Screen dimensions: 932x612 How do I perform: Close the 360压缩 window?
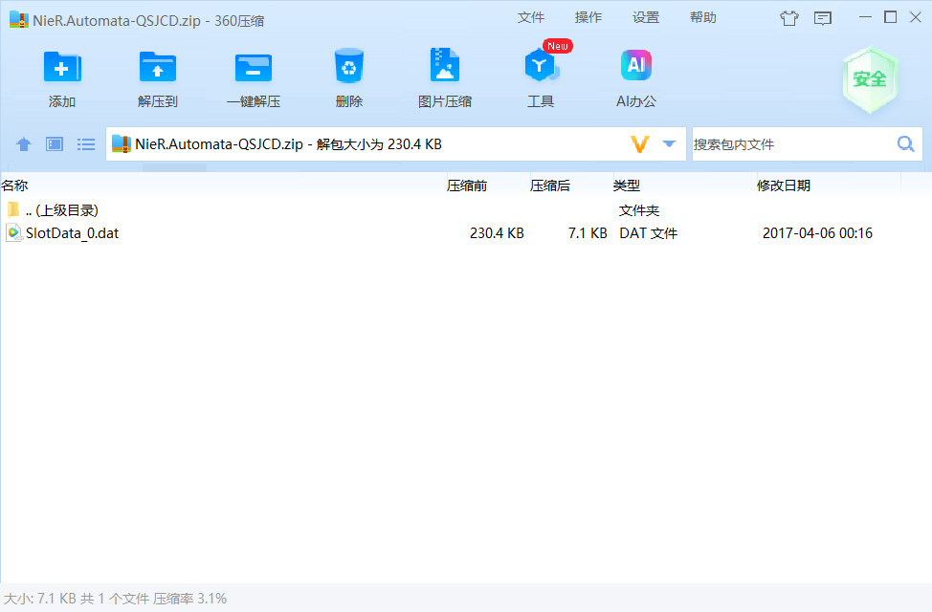click(916, 17)
